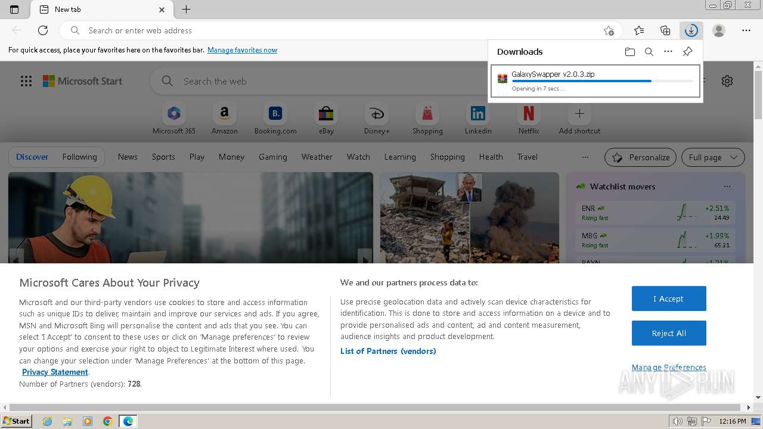Open Windows Start menu
Viewport: 763px width, 429px height.
pos(16,421)
